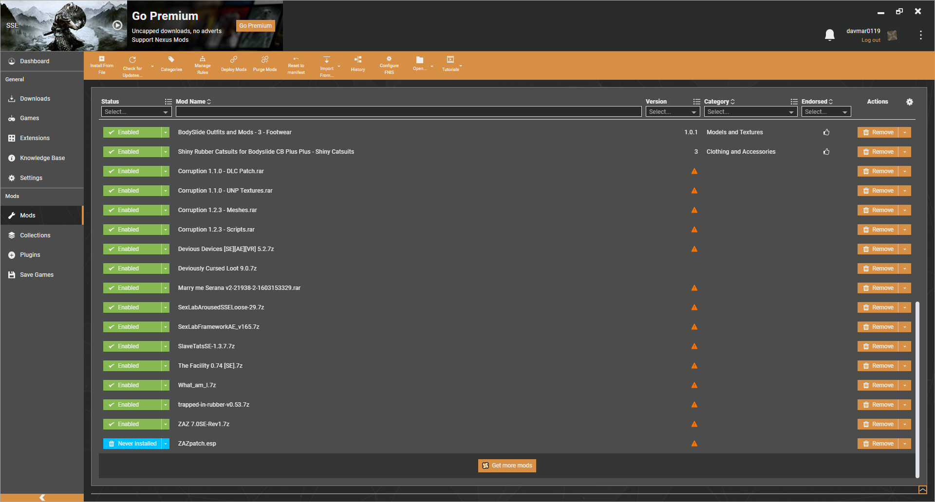Viewport: 935px width, 502px height.
Task: Open Extensions in the sidebar
Action: pos(42,138)
